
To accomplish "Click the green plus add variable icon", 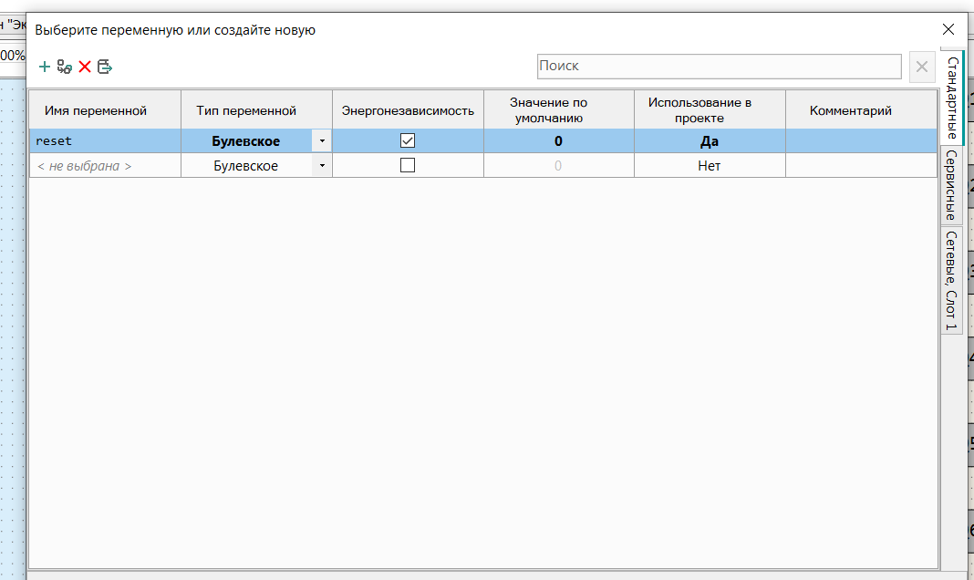I will (45, 67).
